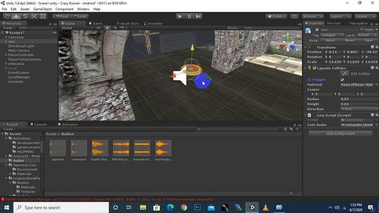Screen dimensions: 379x213
Task: Open the Window menu
Action: [x=83, y=9]
